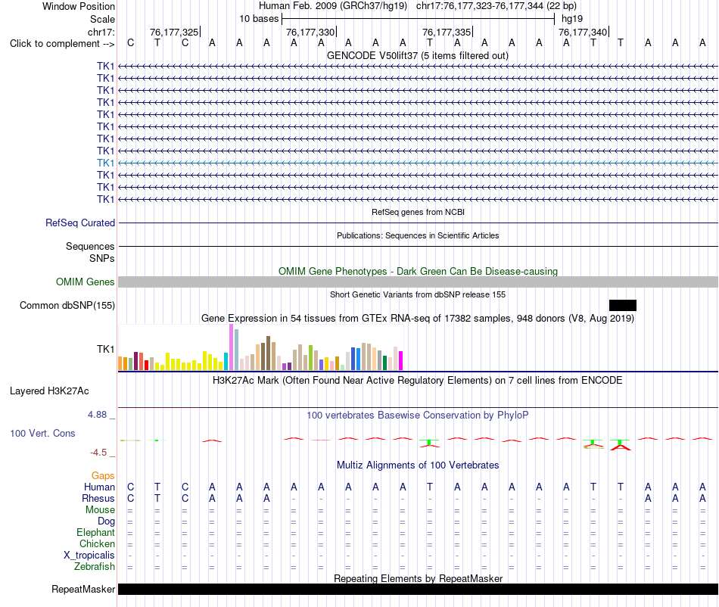Viewport: 719px width, 607px height.
Task: Open 'Short Genetic Variants from dbSNP release 155'
Action: (x=418, y=294)
